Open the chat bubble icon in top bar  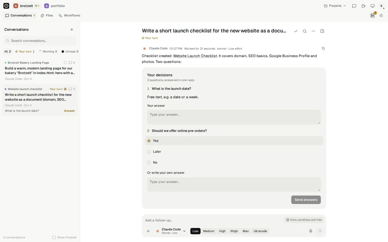(354, 6)
